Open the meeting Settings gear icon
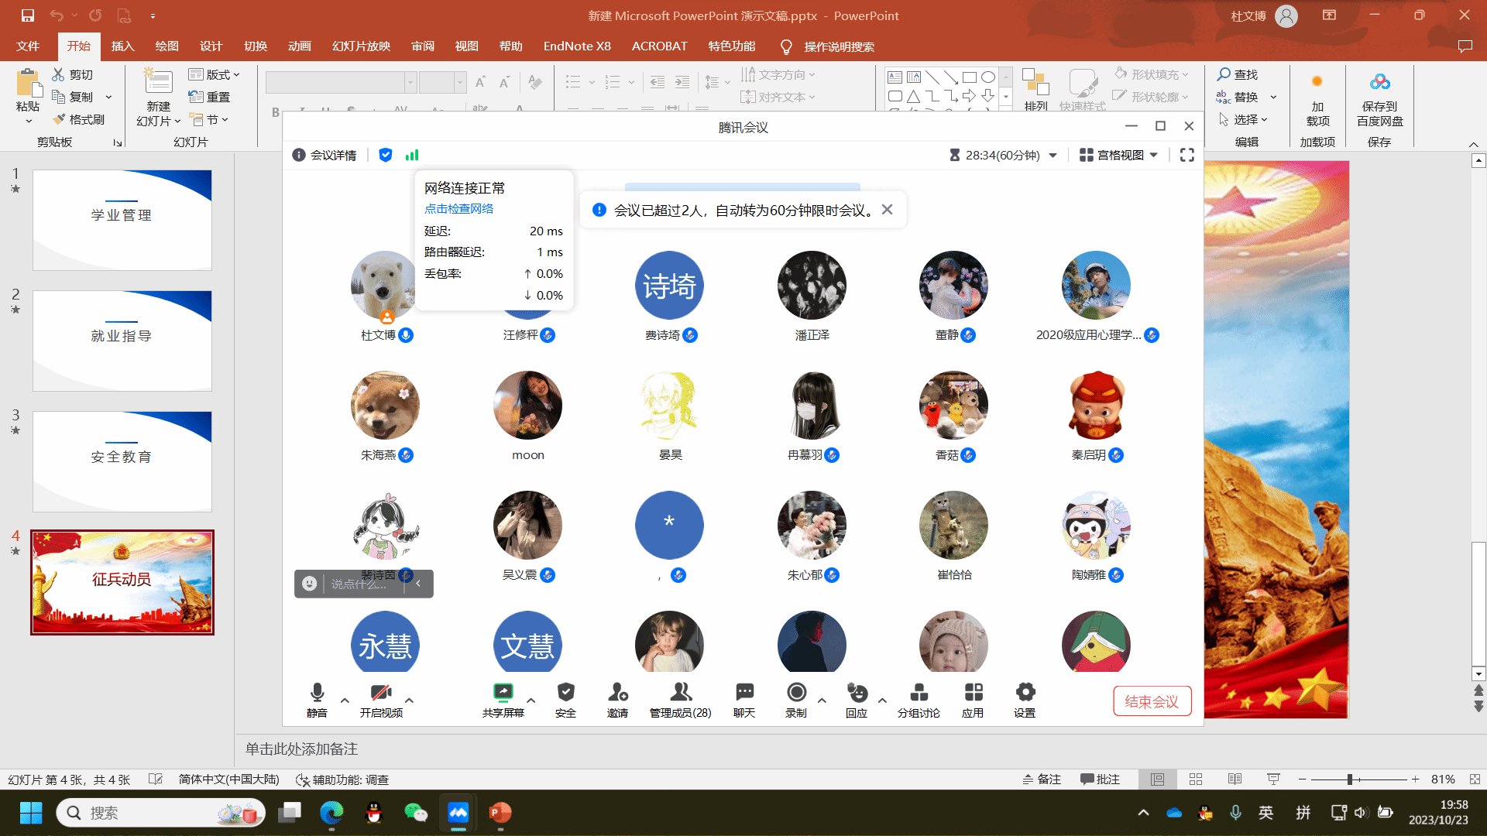Viewport: 1487px width, 836px height. pyautogui.click(x=1025, y=693)
